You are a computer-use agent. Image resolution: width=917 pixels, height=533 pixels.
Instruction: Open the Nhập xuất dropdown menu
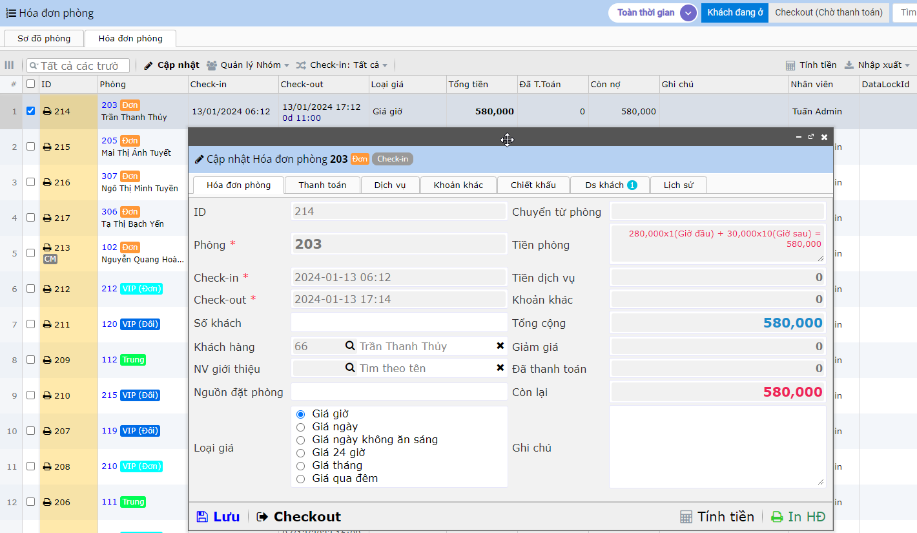[x=877, y=65]
